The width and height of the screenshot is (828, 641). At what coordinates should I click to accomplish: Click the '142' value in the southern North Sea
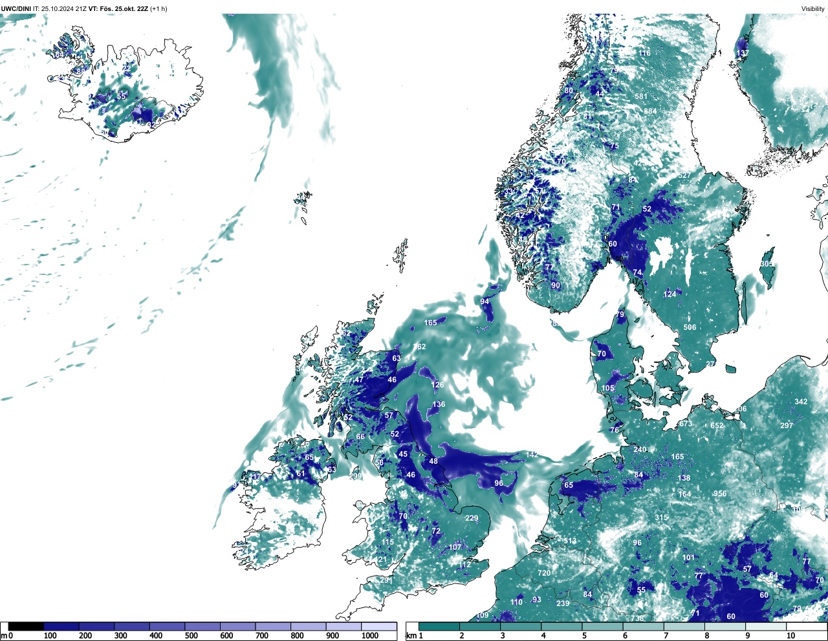[x=532, y=455]
